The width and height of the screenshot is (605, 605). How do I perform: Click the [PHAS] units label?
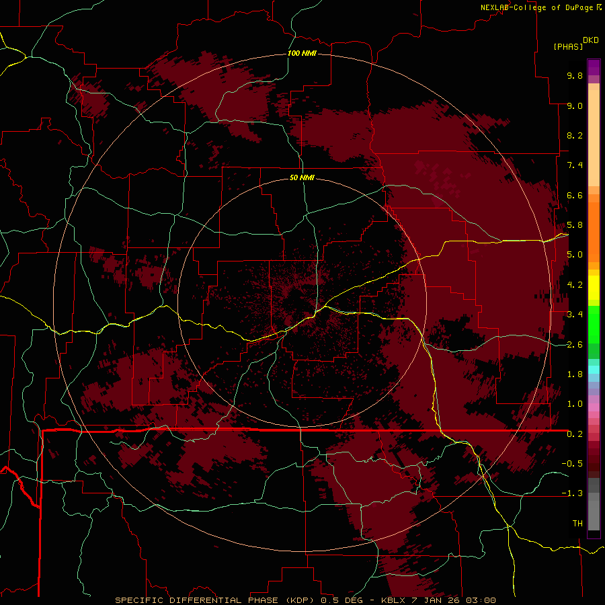pos(568,46)
